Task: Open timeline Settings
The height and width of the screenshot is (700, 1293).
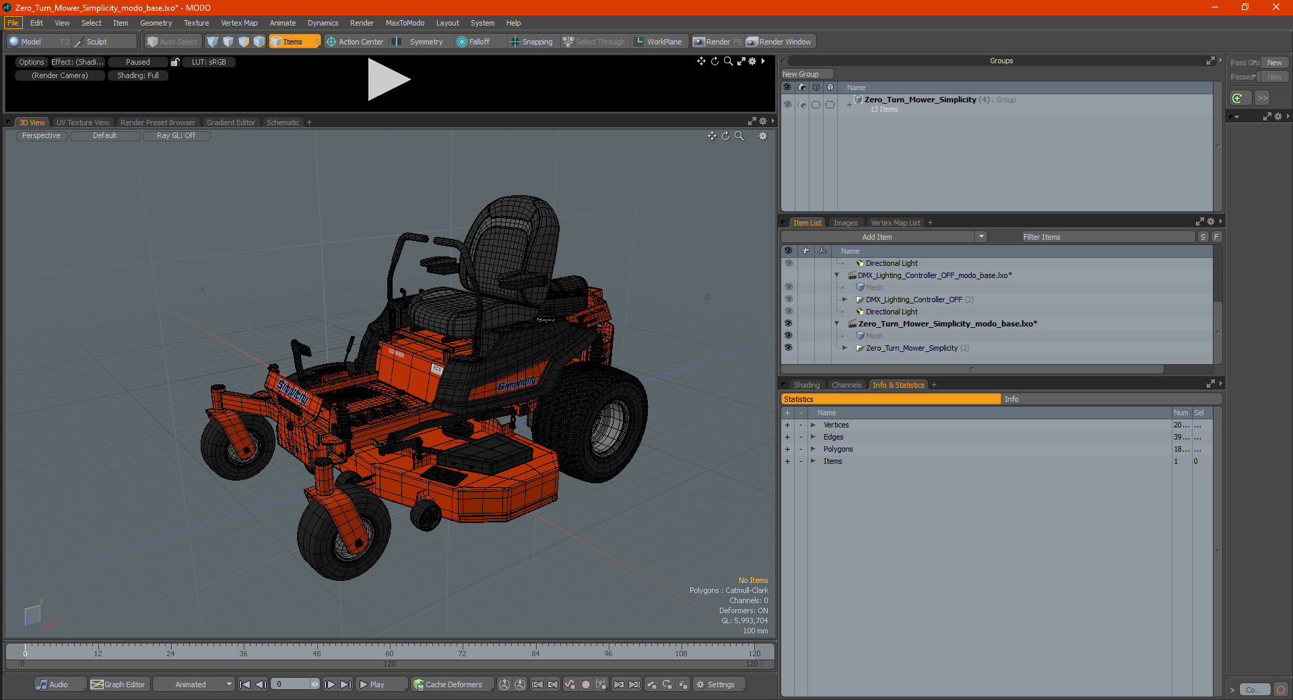Action: point(719,685)
